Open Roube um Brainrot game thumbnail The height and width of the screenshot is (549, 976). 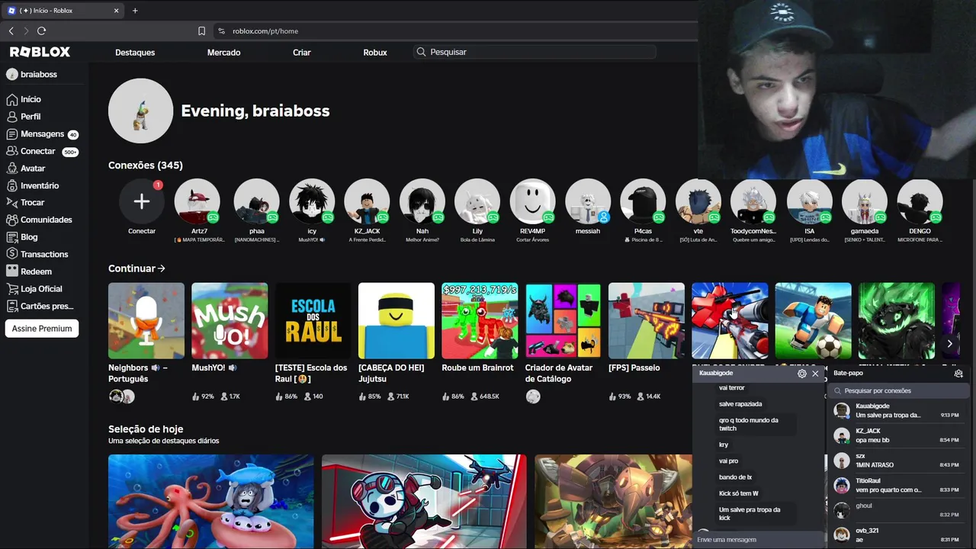click(x=480, y=321)
